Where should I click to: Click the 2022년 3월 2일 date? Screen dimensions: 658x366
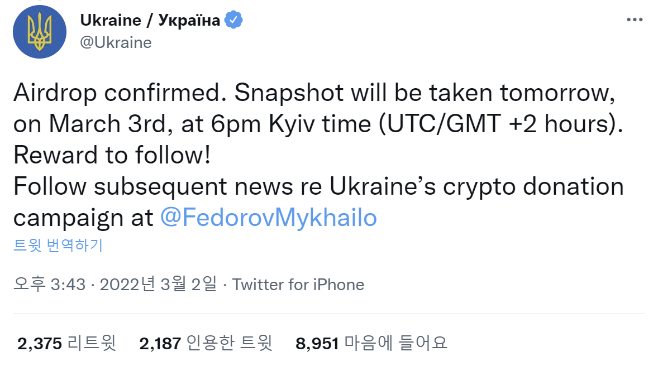tap(158, 284)
